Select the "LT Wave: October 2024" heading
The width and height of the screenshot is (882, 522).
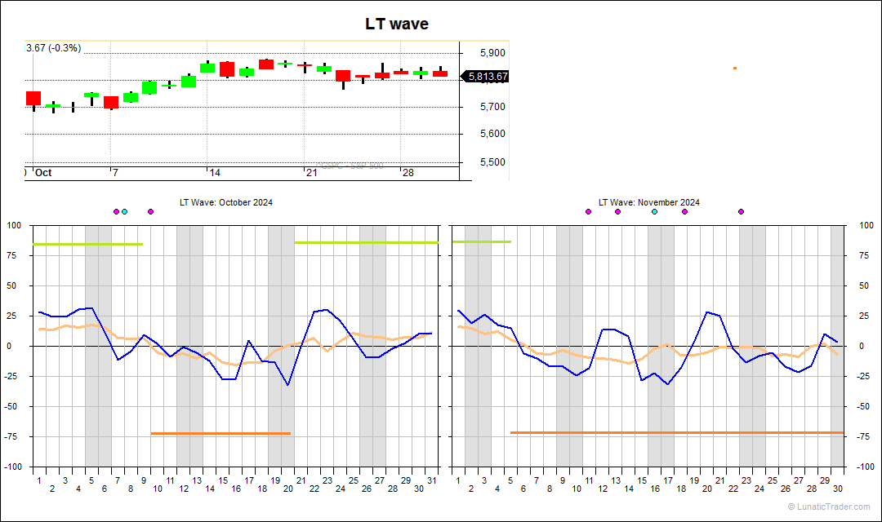coord(226,202)
